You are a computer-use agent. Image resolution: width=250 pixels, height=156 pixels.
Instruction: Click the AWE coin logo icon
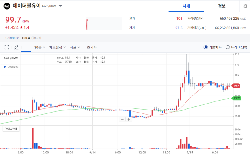tap(7, 6)
